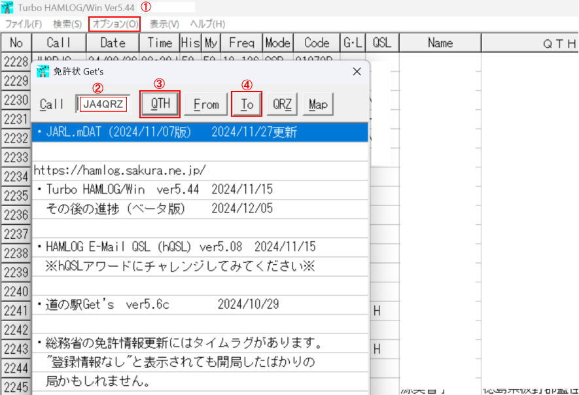
Task: Click the Turbo HAMLOG title bar icon
Action: coord(7,7)
